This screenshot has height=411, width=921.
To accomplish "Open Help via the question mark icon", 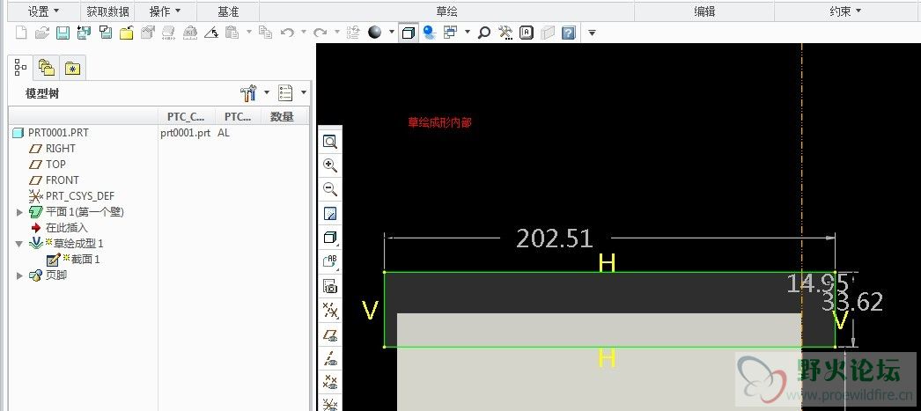I will tap(569, 33).
